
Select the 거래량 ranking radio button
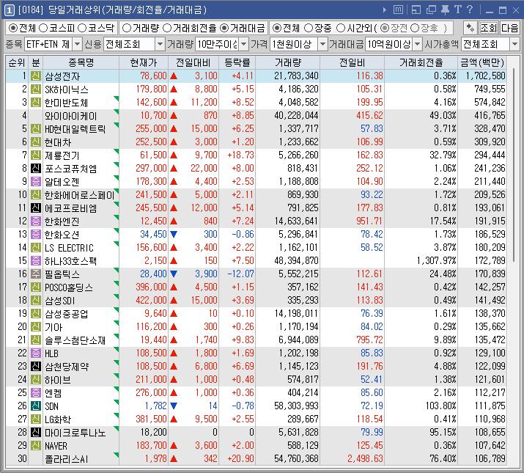[126, 28]
